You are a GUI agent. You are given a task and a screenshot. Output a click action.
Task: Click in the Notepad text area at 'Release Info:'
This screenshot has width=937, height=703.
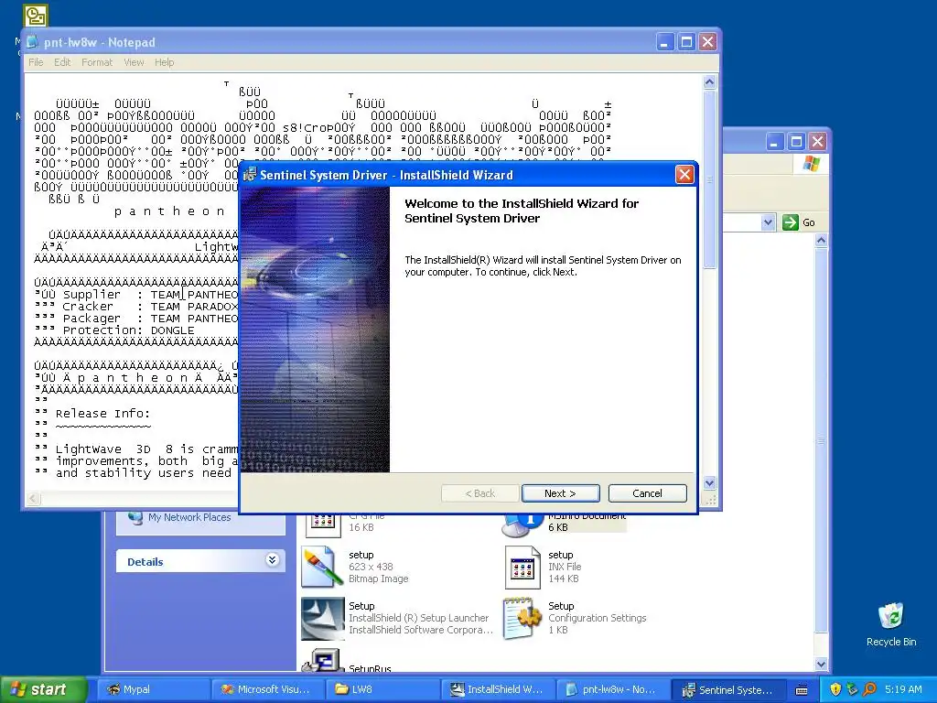click(102, 414)
